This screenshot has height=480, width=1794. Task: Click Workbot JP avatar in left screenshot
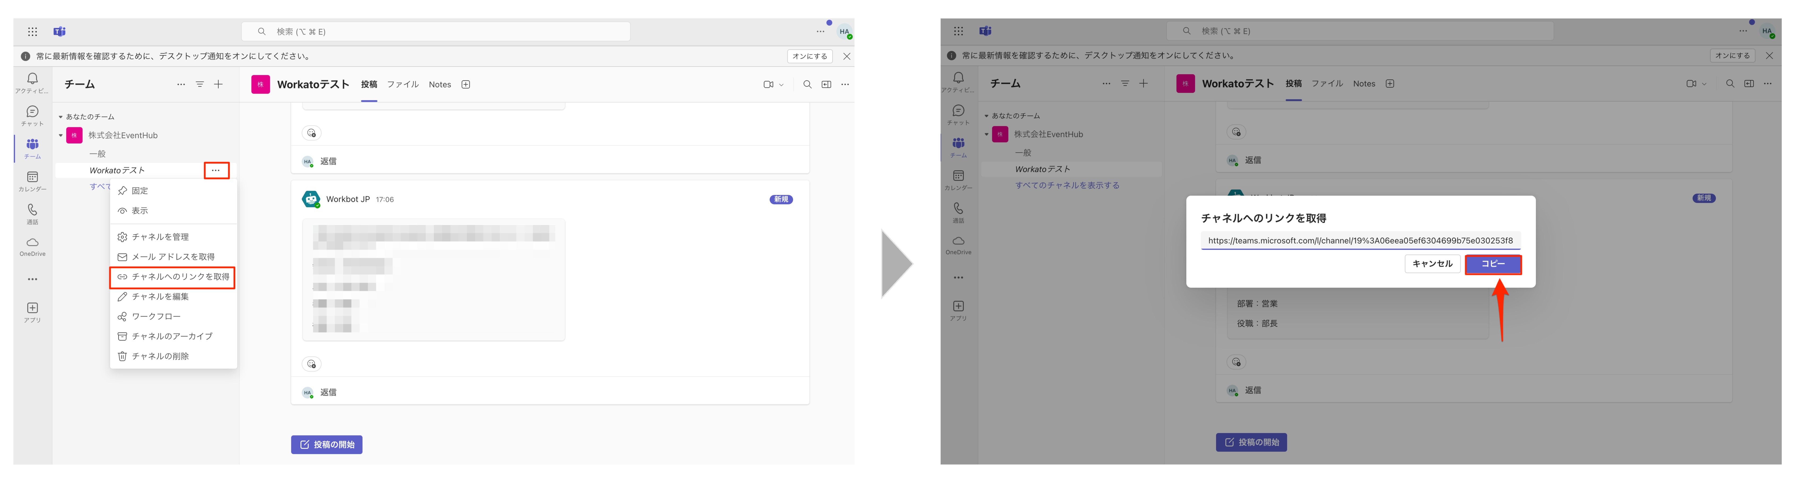pyautogui.click(x=311, y=199)
